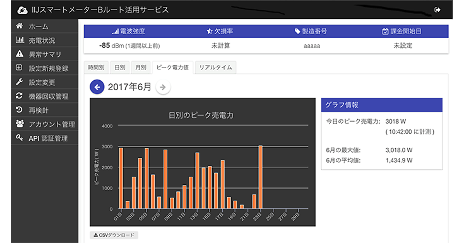Select the リアルタイム tab
This screenshot has height=243, width=463.
point(215,67)
